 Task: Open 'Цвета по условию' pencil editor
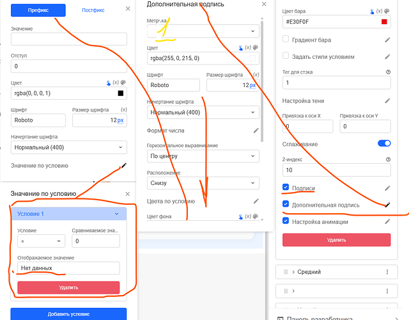(256, 201)
